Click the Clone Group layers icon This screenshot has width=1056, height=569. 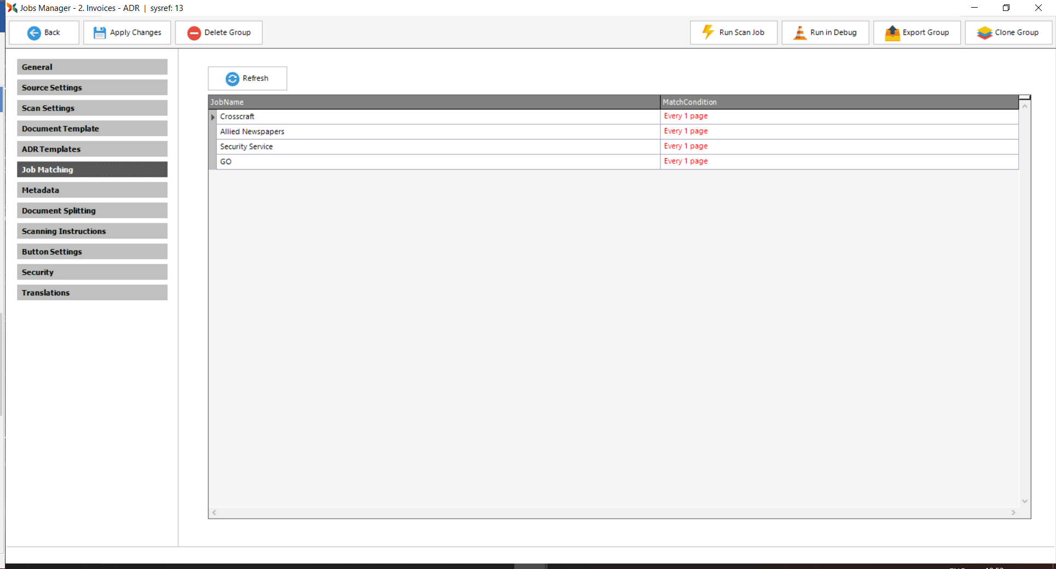tap(984, 33)
